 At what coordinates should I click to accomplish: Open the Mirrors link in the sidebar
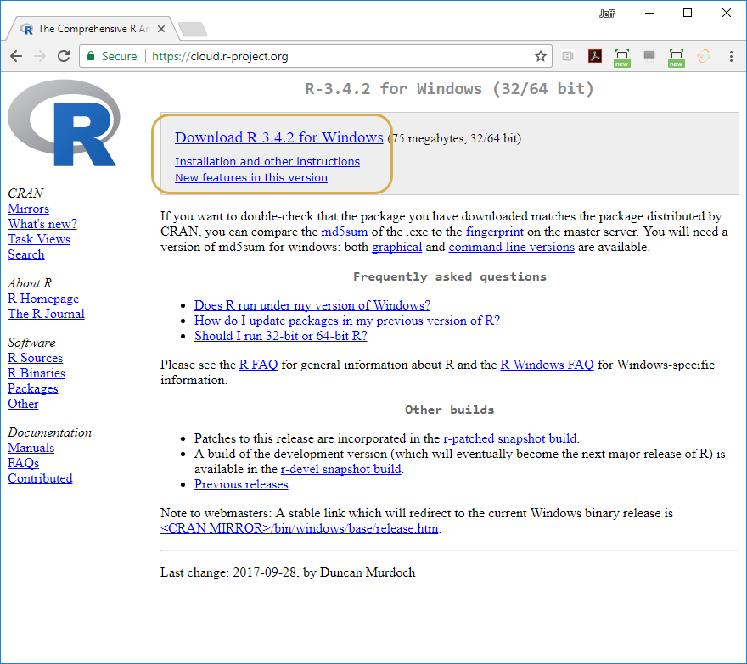click(x=28, y=209)
